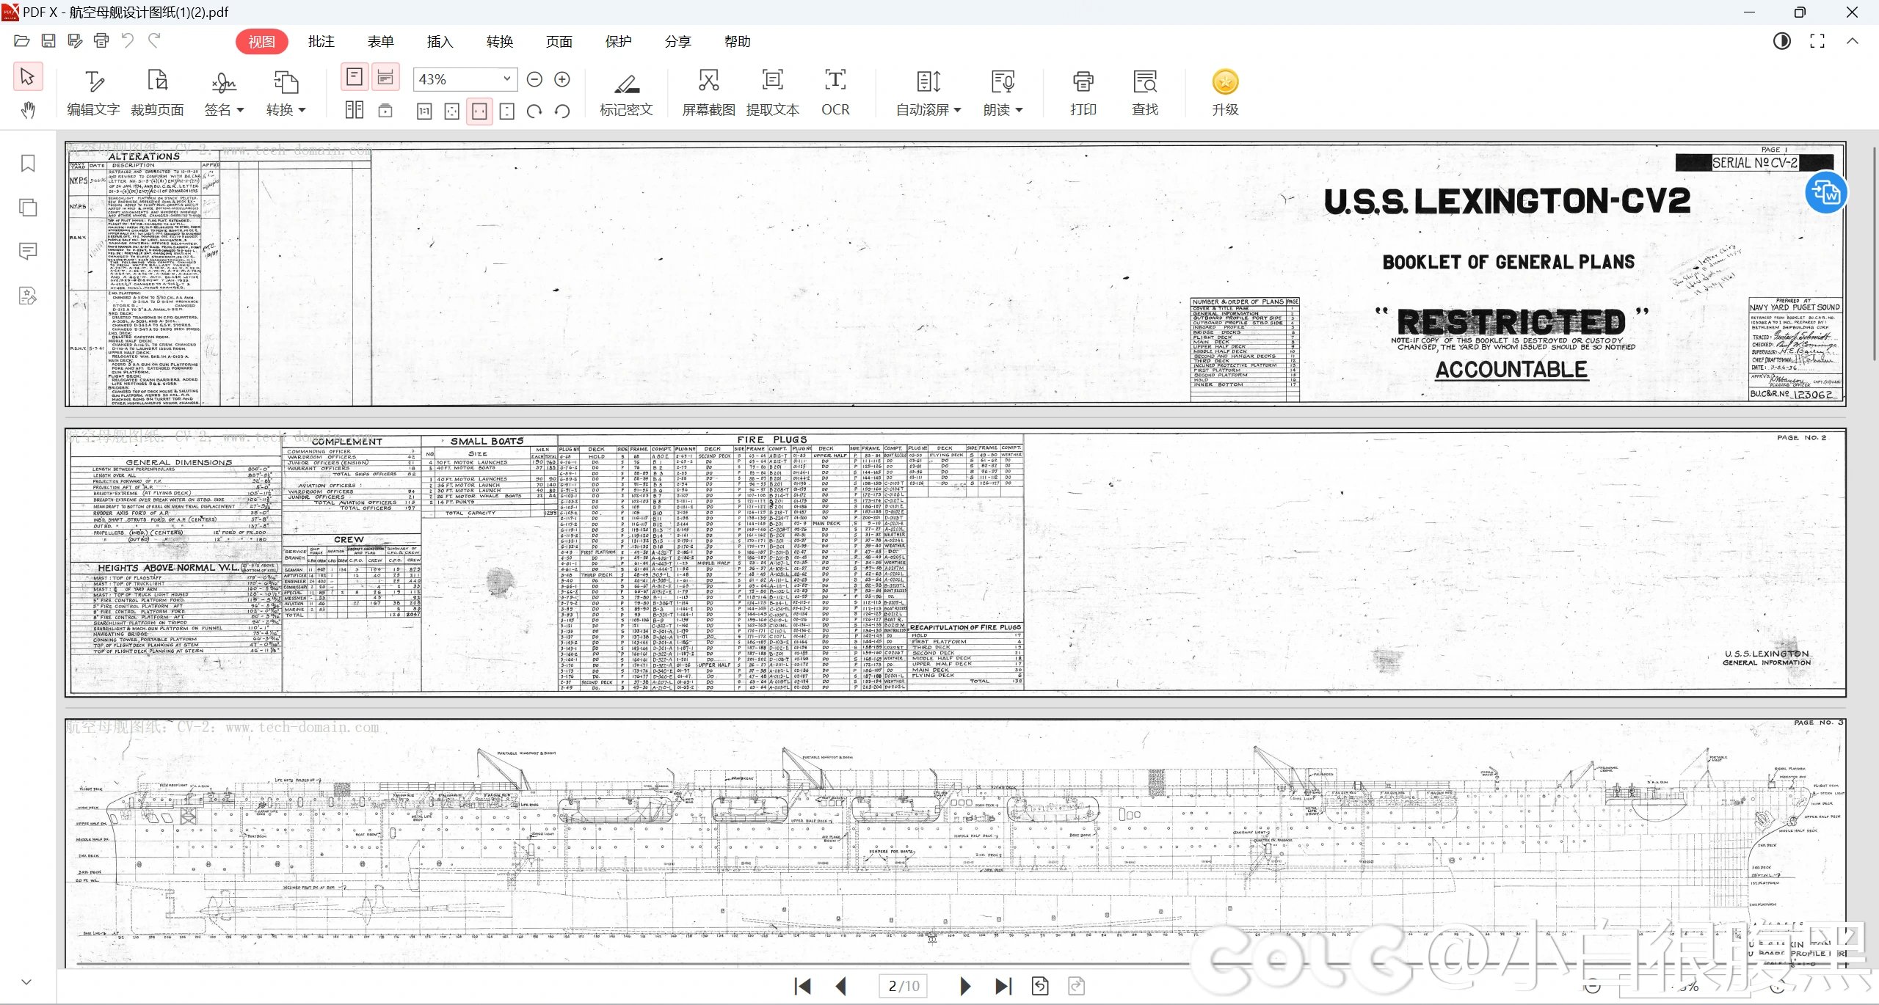Click the full screen icon

pos(1817,41)
